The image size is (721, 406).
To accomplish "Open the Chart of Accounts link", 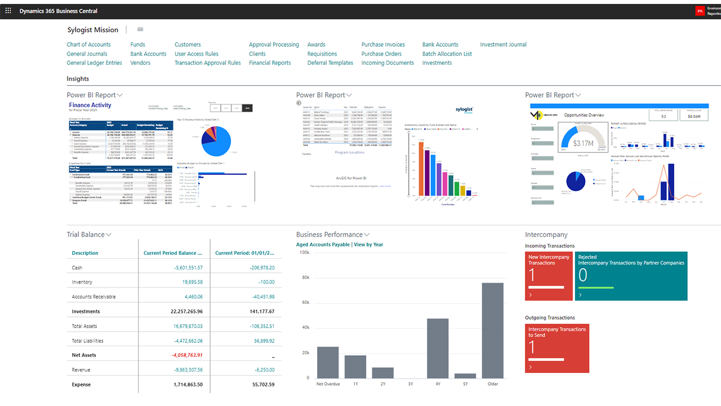I will tap(88, 44).
